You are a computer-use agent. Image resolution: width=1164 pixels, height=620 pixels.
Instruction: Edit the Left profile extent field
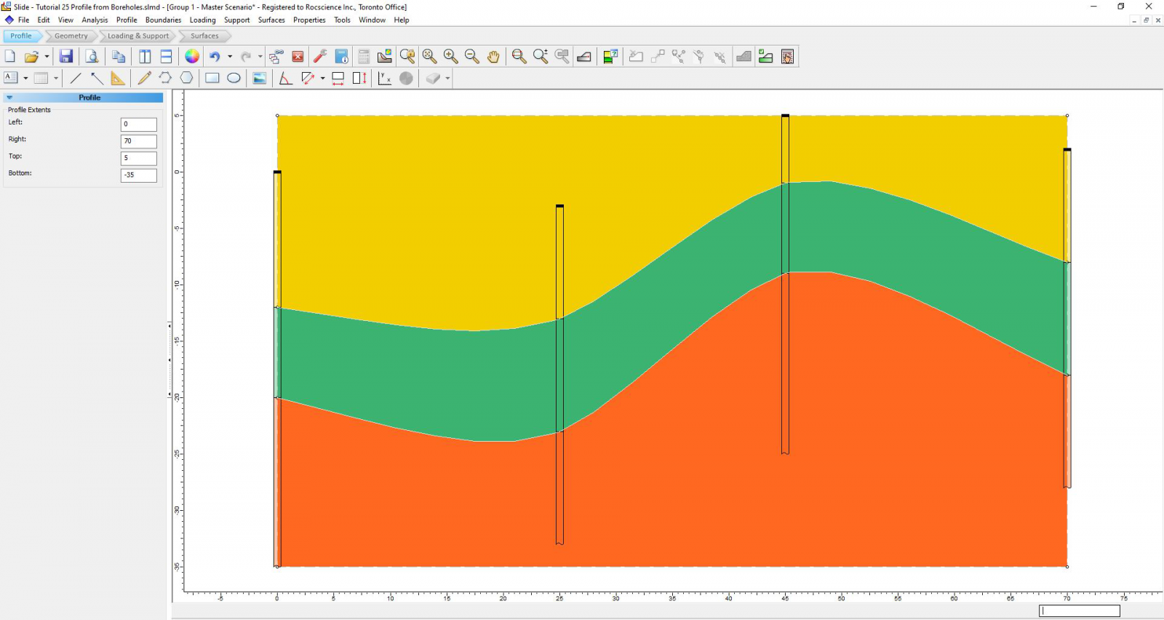coord(138,124)
